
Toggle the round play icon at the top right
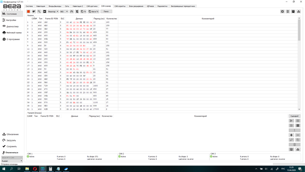click(282, 11)
